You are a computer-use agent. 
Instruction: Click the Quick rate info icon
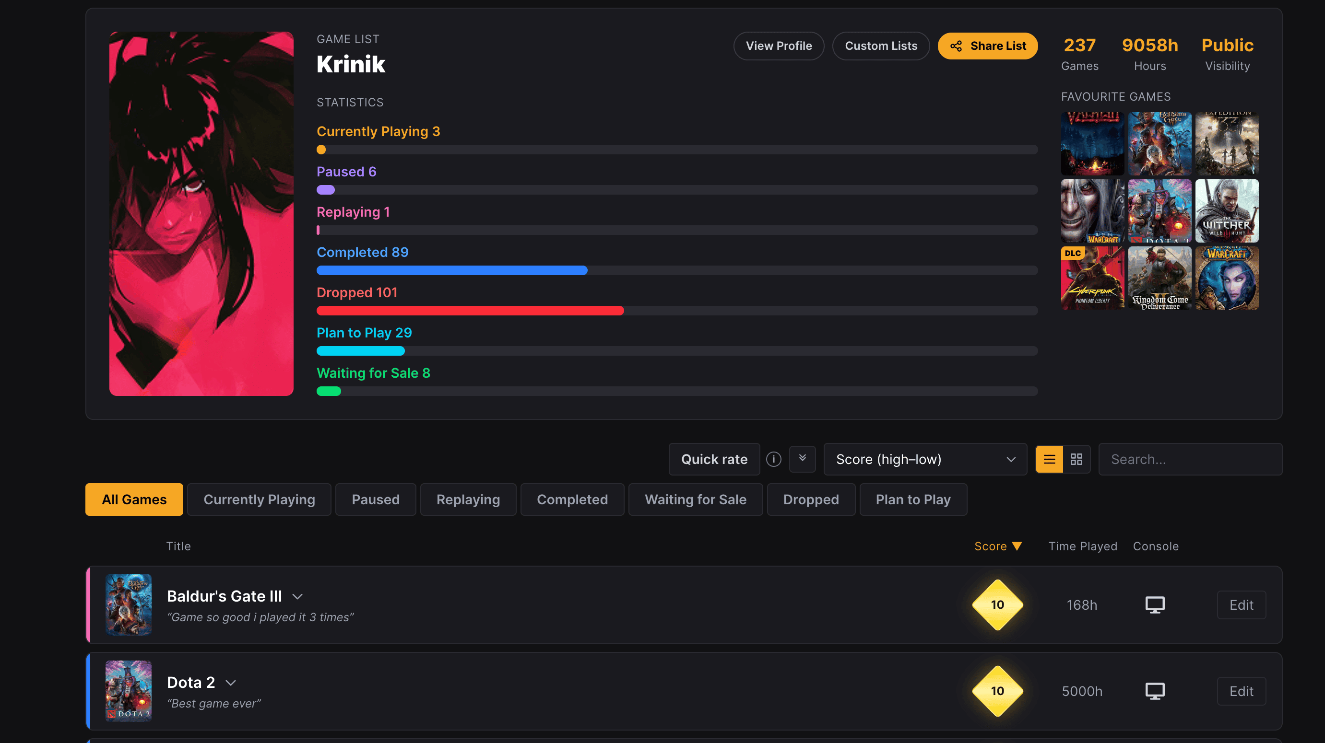pos(773,459)
